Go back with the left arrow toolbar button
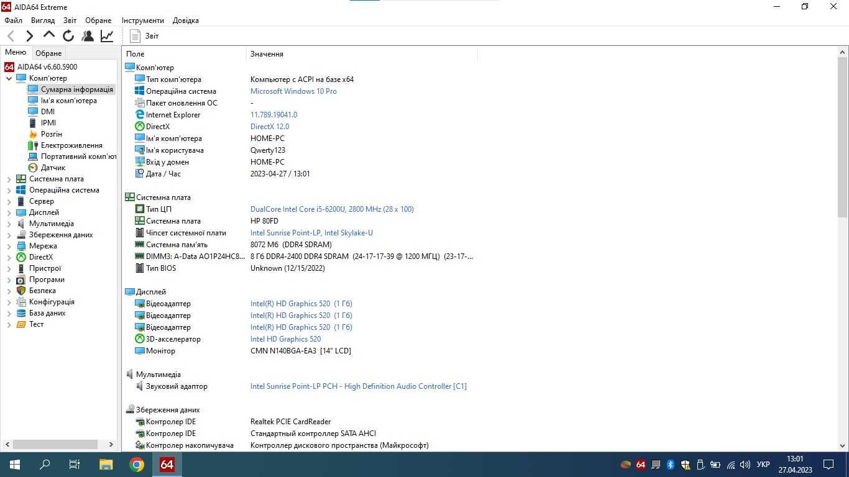849x477 pixels. [11, 36]
